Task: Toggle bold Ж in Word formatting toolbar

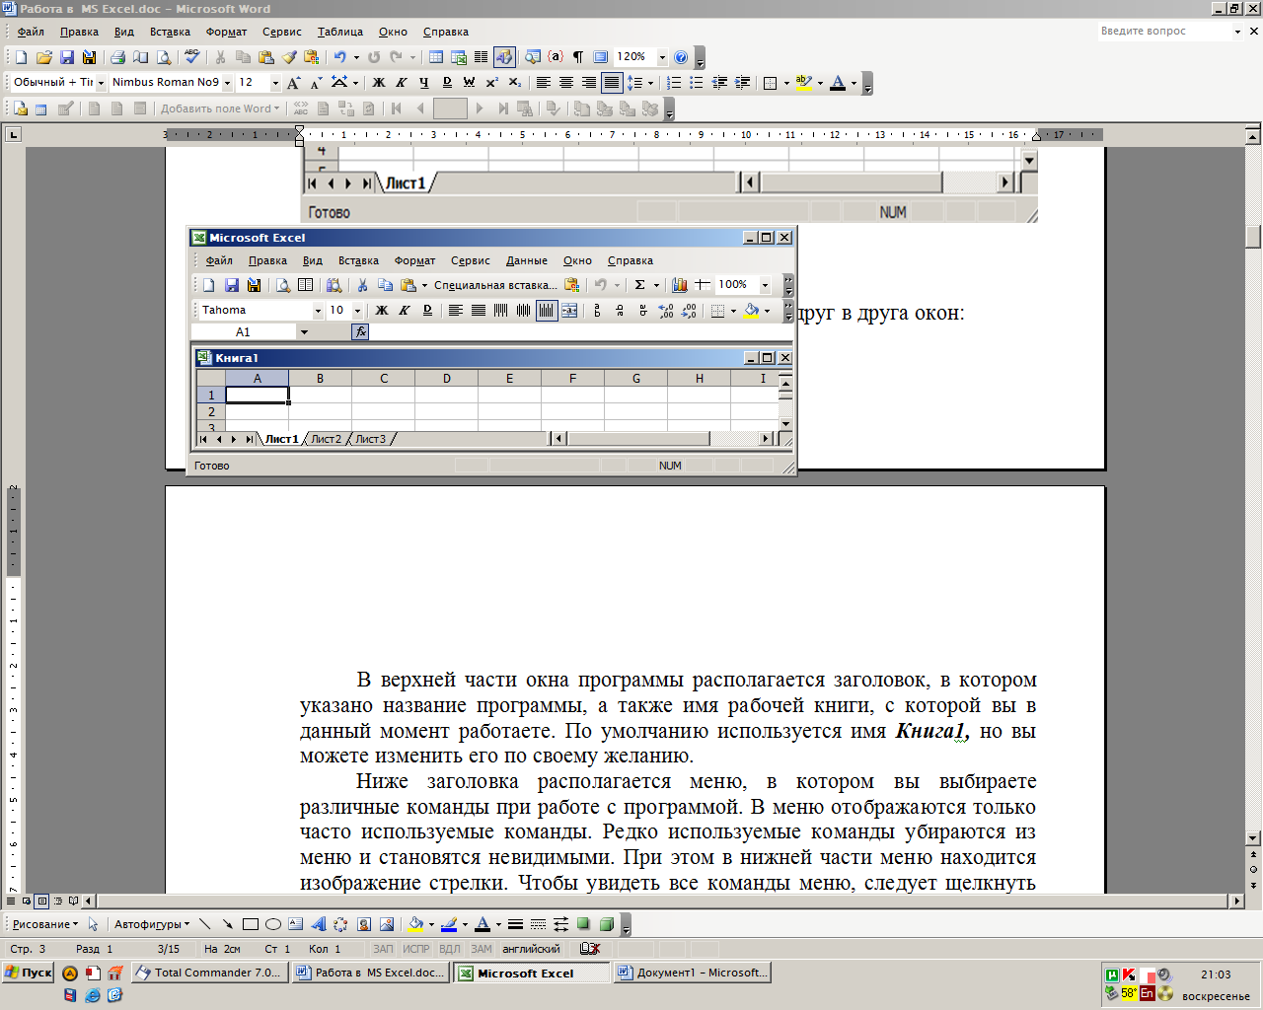Action: click(378, 83)
